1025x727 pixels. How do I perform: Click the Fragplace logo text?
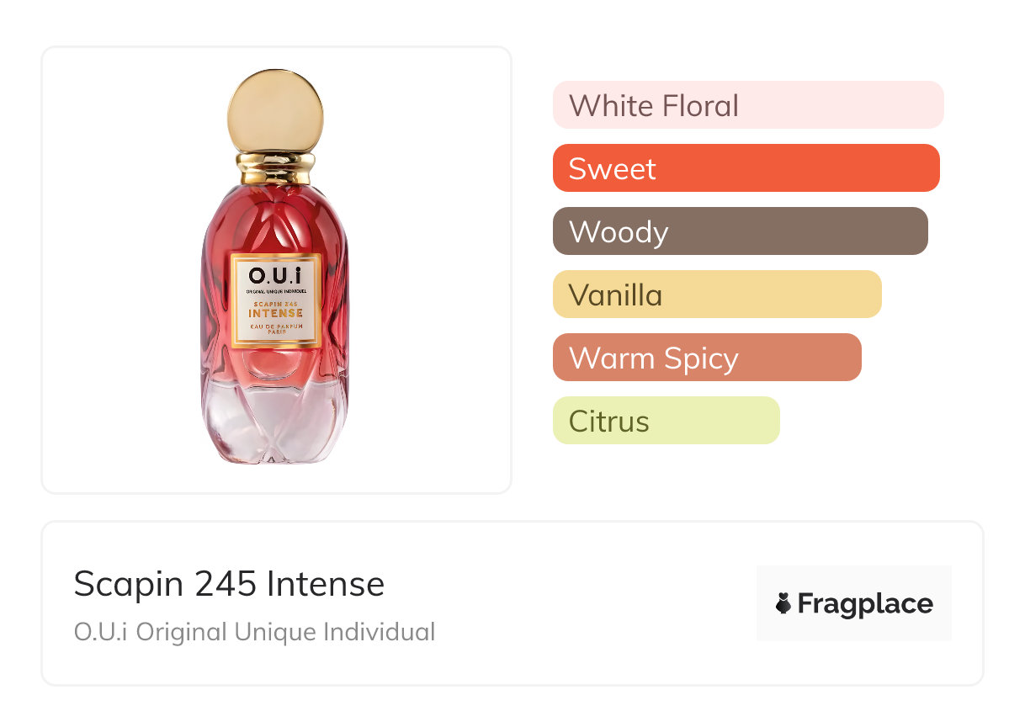[864, 603]
